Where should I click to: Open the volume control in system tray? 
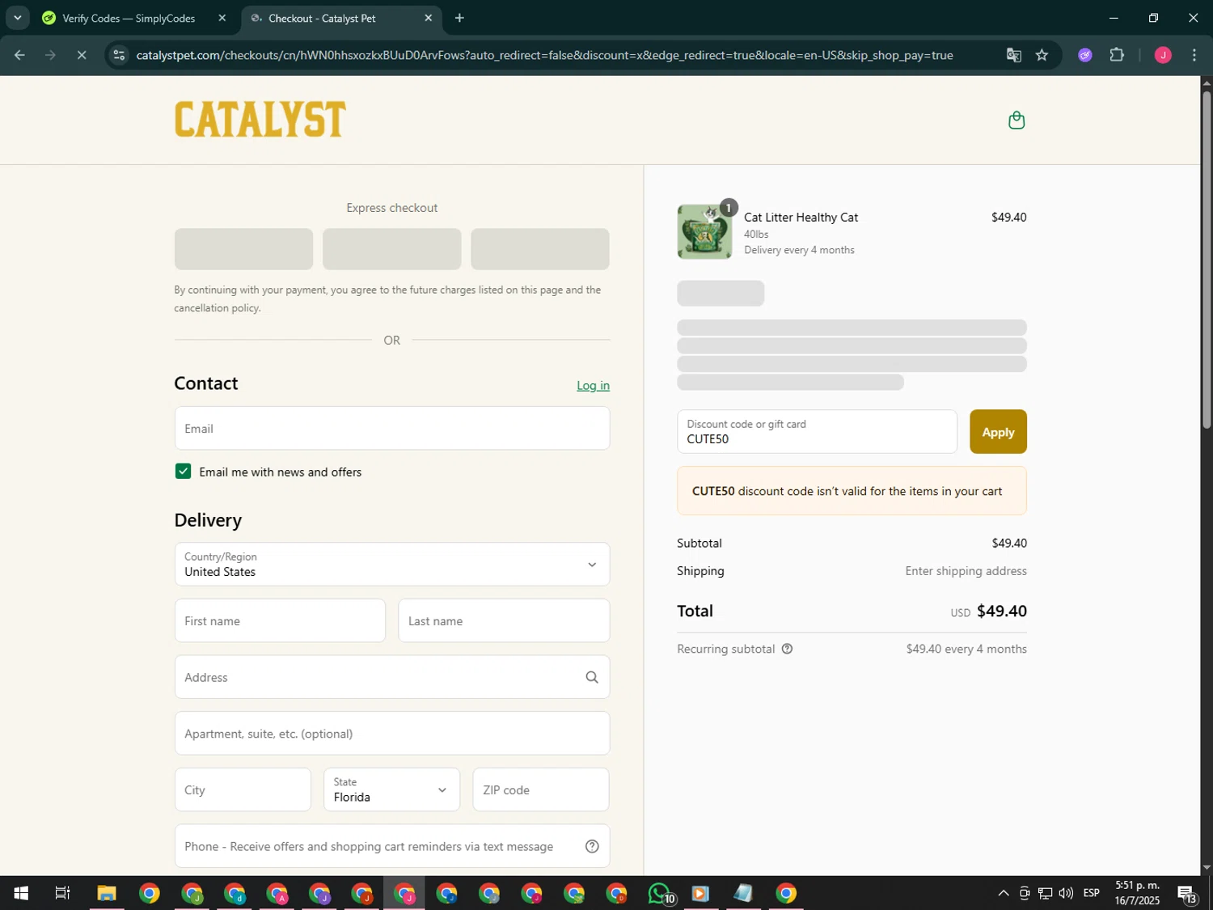(x=1066, y=893)
